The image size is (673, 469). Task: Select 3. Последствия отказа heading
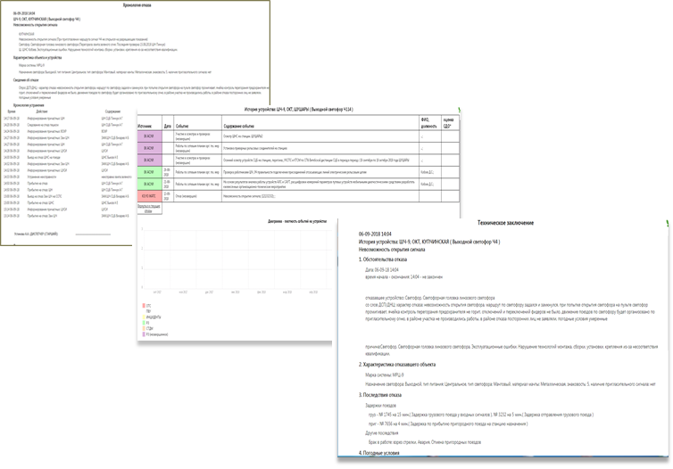tap(380, 395)
